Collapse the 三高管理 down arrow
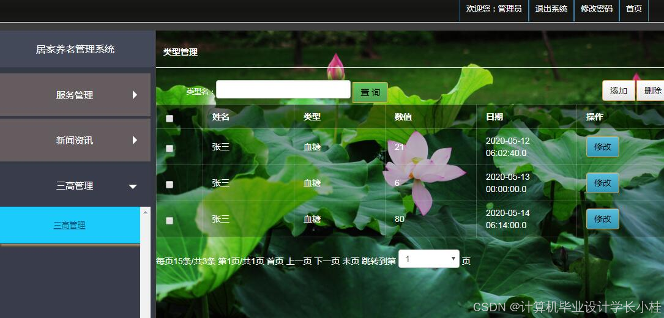Image resolution: width=664 pixels, height=318 pixels. point(133,187)
